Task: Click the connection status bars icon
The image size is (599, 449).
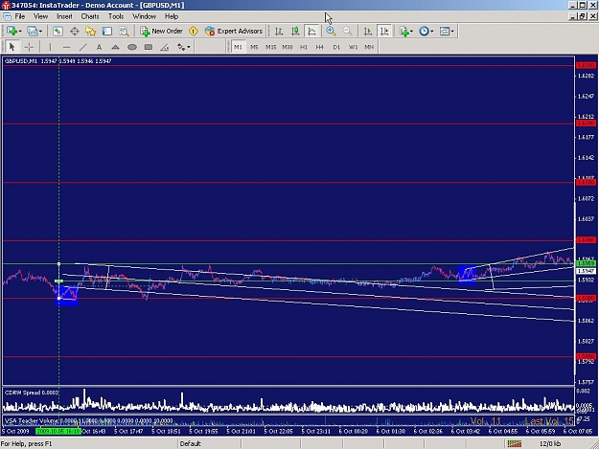Action: 515,443
